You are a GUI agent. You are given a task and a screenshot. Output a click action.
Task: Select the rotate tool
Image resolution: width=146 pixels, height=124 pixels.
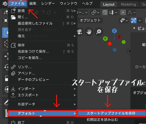coord(6,67)
